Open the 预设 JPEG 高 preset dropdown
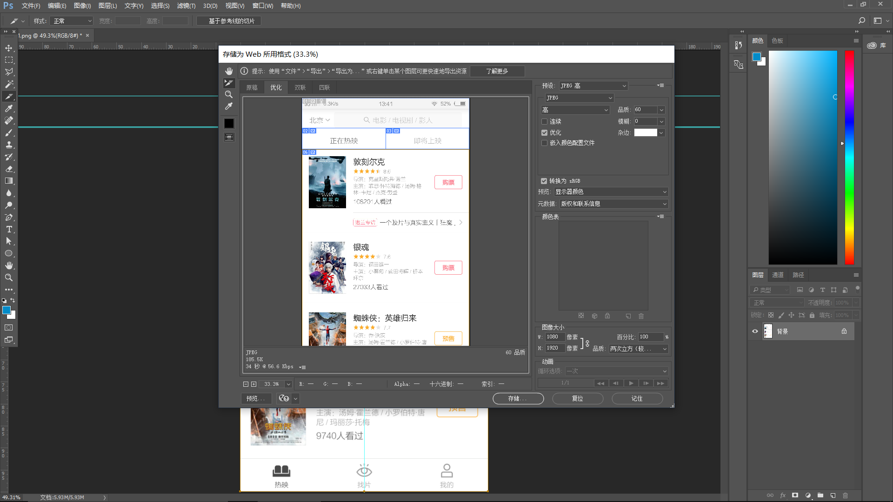 coord(593,86)
